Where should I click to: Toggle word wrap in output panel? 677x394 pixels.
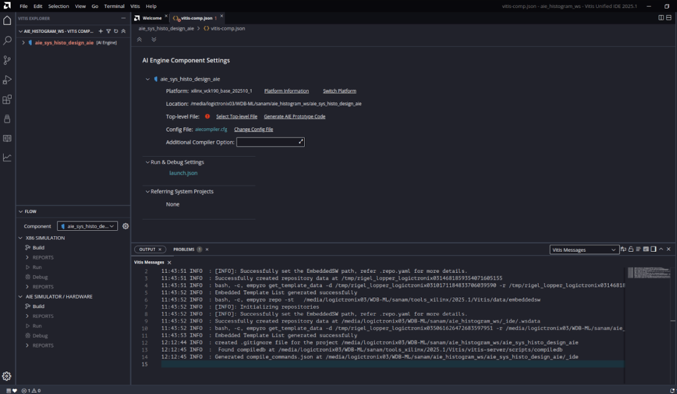pyautogui.click(x=623, y=249)
